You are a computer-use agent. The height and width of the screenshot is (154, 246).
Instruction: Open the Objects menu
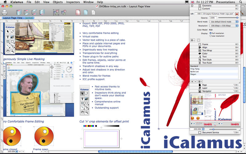[58, 2]
